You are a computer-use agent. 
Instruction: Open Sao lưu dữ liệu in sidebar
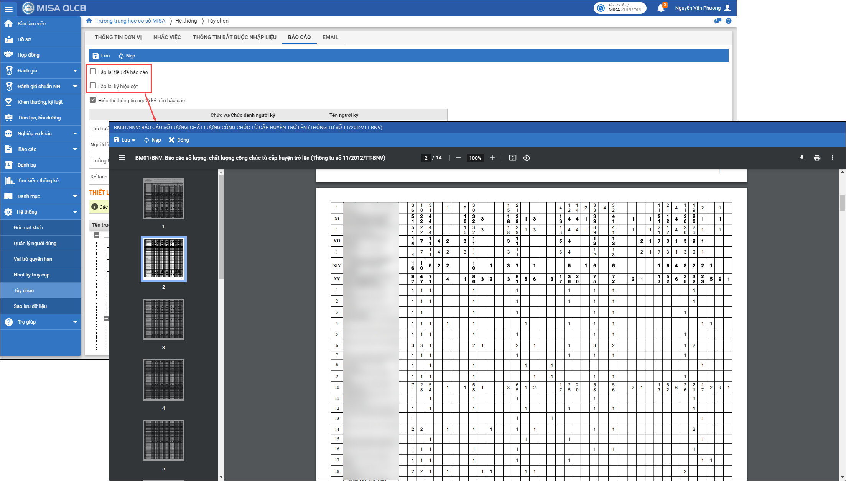pos(30,306)
